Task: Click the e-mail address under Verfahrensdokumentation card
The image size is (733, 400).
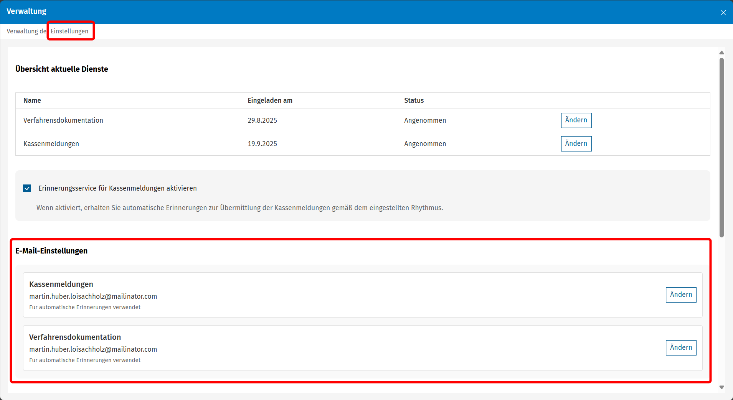Action: [93, 349]
